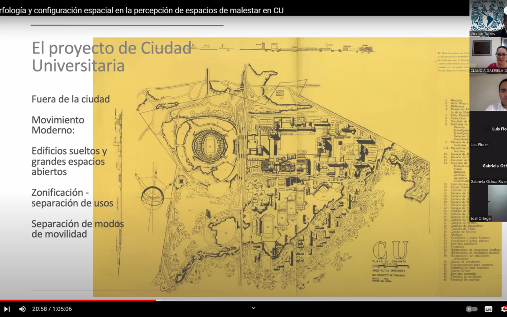Select Gabriela Ochoa Rivera participant tile

(x=488, y=166)
